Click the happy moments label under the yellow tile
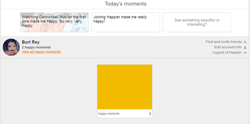250x124 pixels. coord(109,114)
